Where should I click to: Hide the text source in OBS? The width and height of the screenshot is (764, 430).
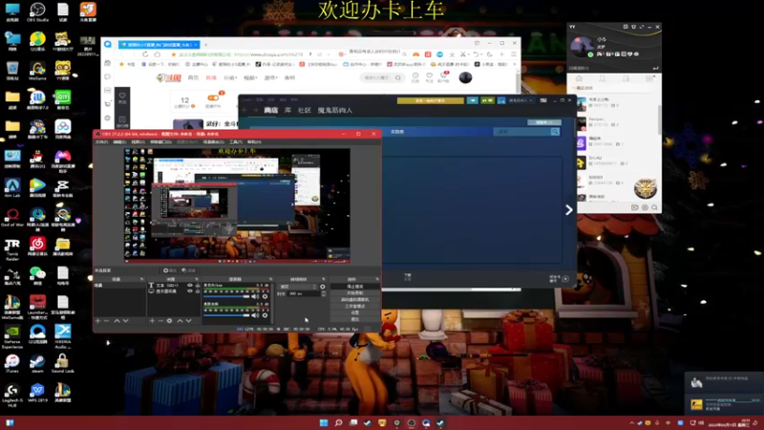pos(190,285)
